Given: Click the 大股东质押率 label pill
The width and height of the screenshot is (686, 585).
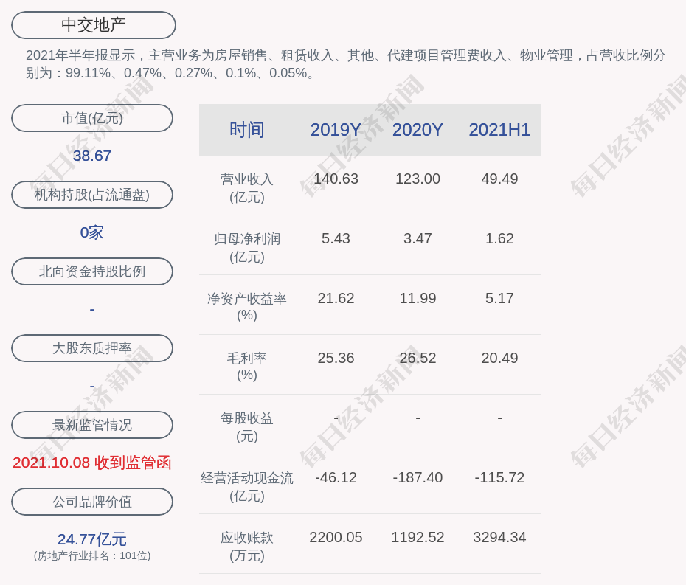Looking at the screenshot, I should (92, 348).
